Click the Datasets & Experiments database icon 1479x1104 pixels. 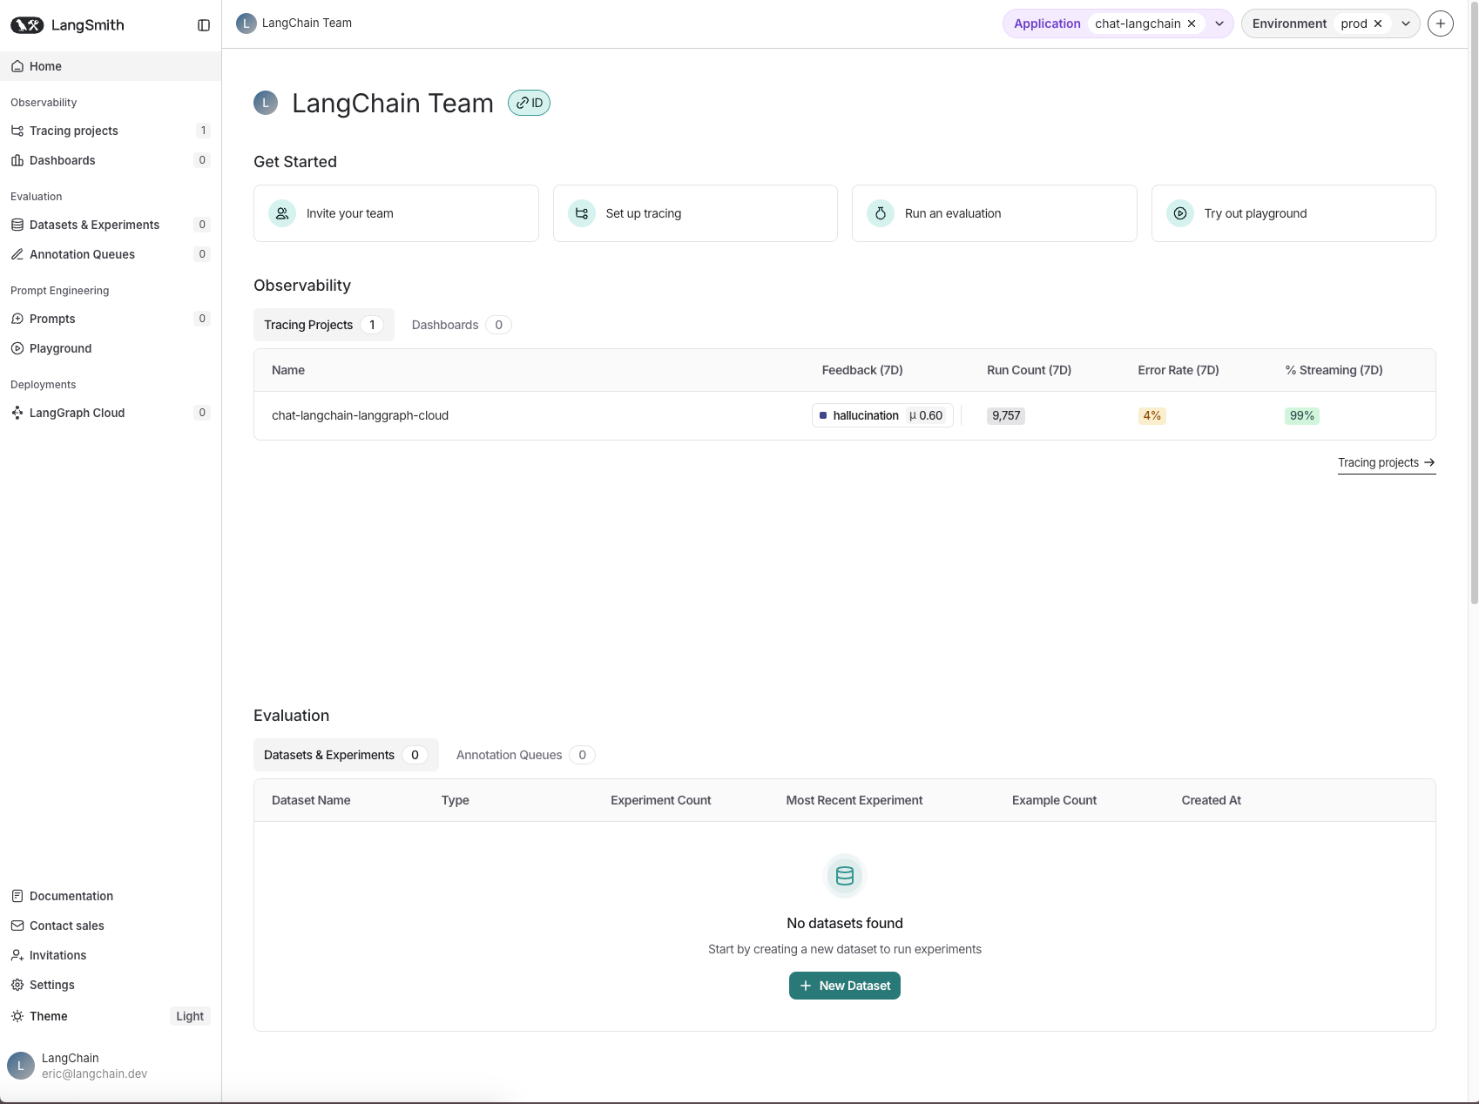[17, 225]
